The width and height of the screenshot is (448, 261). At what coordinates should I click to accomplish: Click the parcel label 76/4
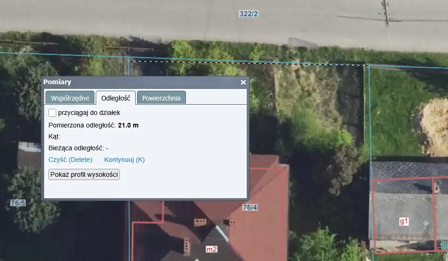pos(250,207)
